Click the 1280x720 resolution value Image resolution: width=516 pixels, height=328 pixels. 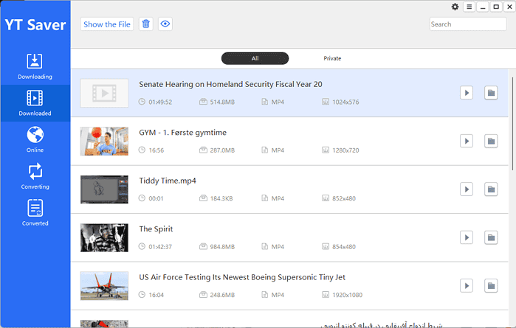(345, 150)
